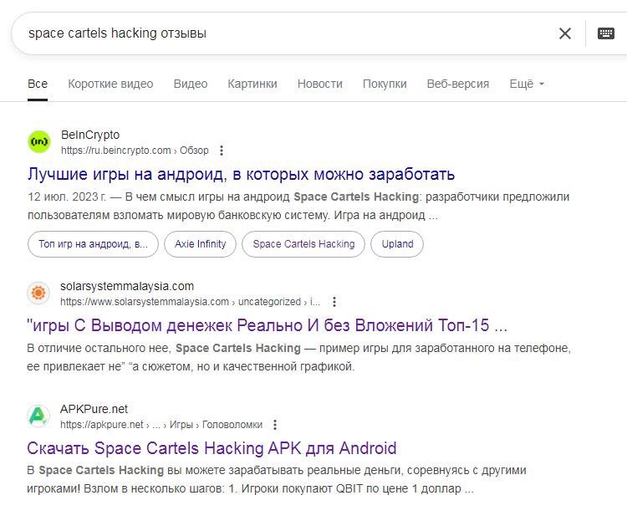
Task: Open 'игры С Выводом денежек' result link
Action: point(267,325)
